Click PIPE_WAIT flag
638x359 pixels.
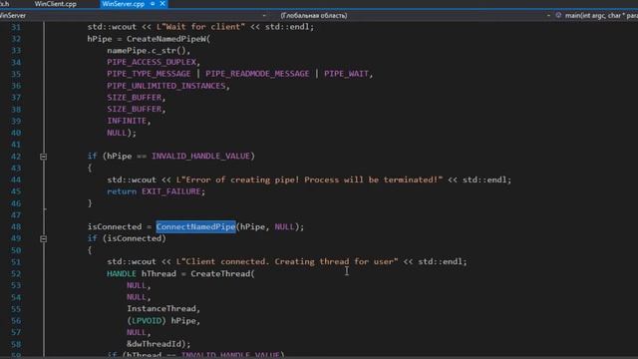pyautogui.click(x=346, y=74)
